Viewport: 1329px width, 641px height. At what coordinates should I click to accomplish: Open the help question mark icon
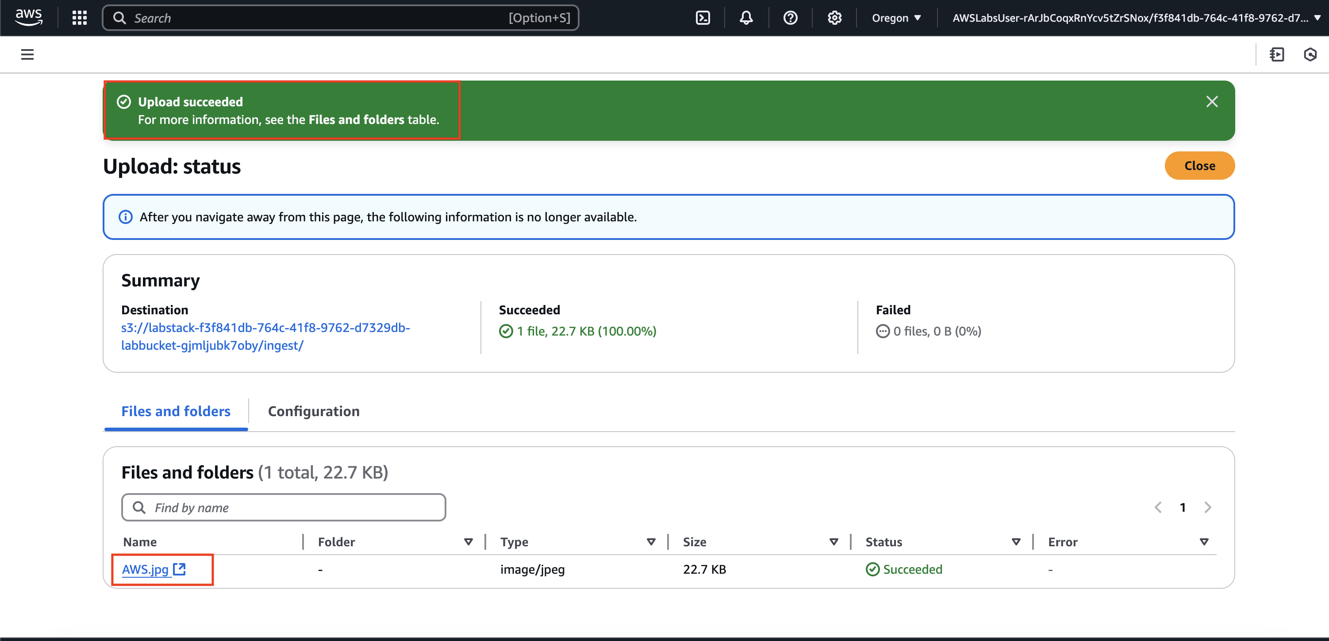click(790, 18)
